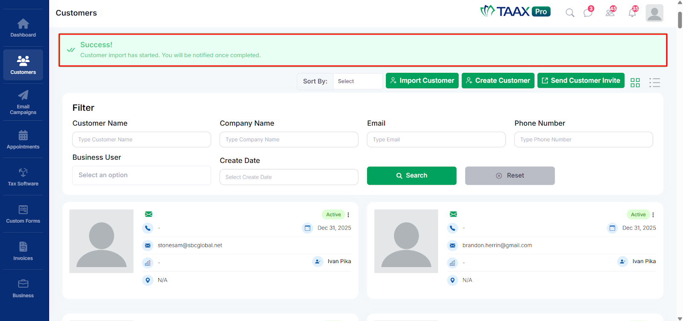Click blue mail icon beside stonesam@sbcglobal.net
The image size is (683, 321).
pyautogui.click(x=148, y=246)
